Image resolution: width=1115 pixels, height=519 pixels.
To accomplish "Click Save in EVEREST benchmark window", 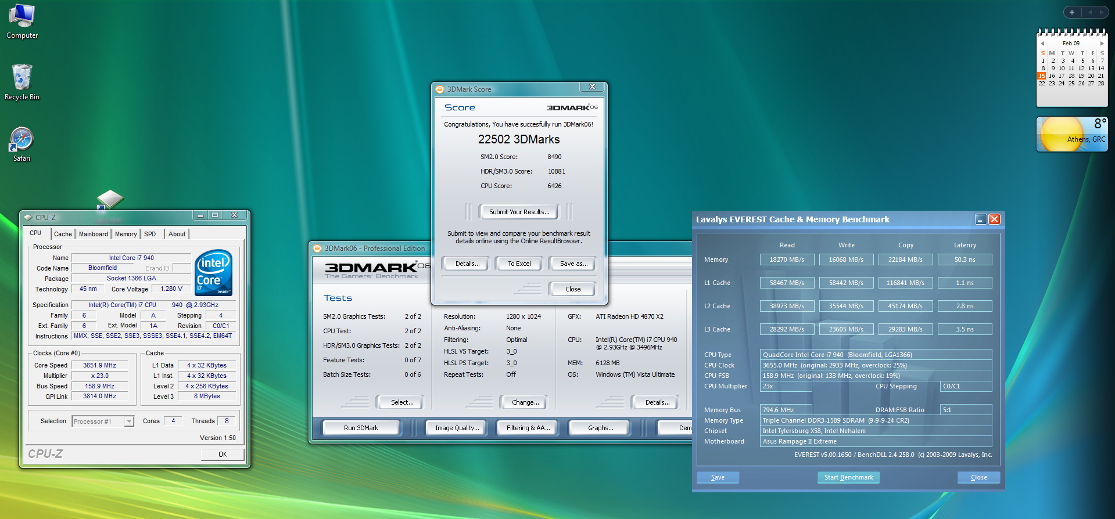I will coord(718,477).
